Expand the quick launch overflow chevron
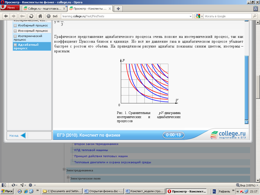Viewport: 260px width, 195px height. pyautogui.click(x=38, y=190)
